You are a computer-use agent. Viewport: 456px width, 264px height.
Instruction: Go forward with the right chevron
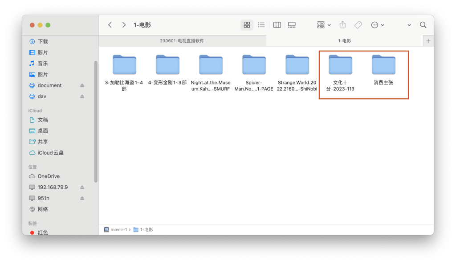pos(124,25)
